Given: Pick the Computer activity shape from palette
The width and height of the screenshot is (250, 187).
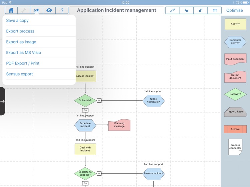Looking at the screenshot, I should tap(235, 42).
